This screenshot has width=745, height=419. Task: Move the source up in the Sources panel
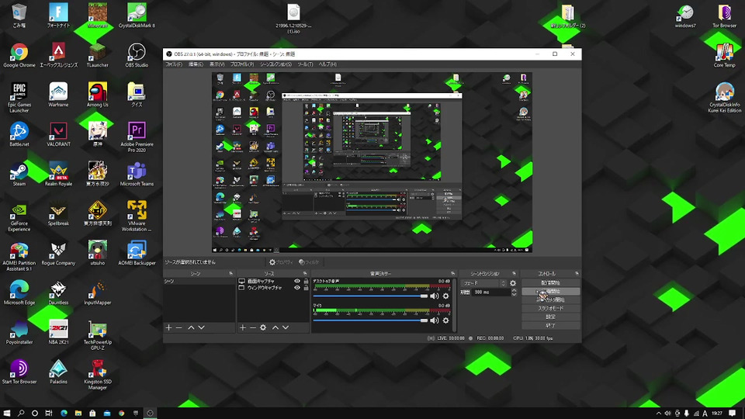(275, 327)
